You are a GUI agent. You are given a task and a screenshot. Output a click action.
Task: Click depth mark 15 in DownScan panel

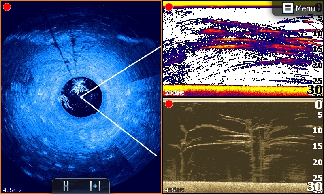coord(318,146)
